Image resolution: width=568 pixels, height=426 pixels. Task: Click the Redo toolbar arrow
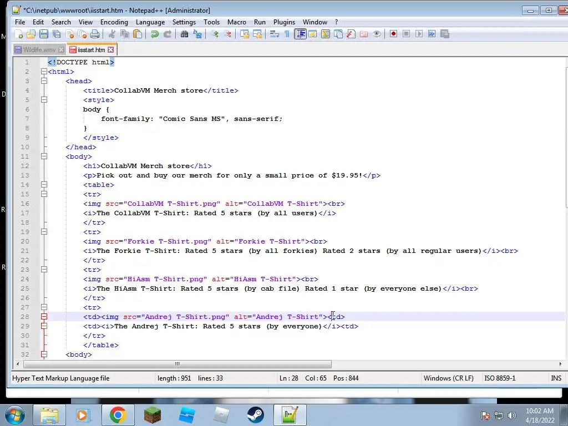pos(168,34)
